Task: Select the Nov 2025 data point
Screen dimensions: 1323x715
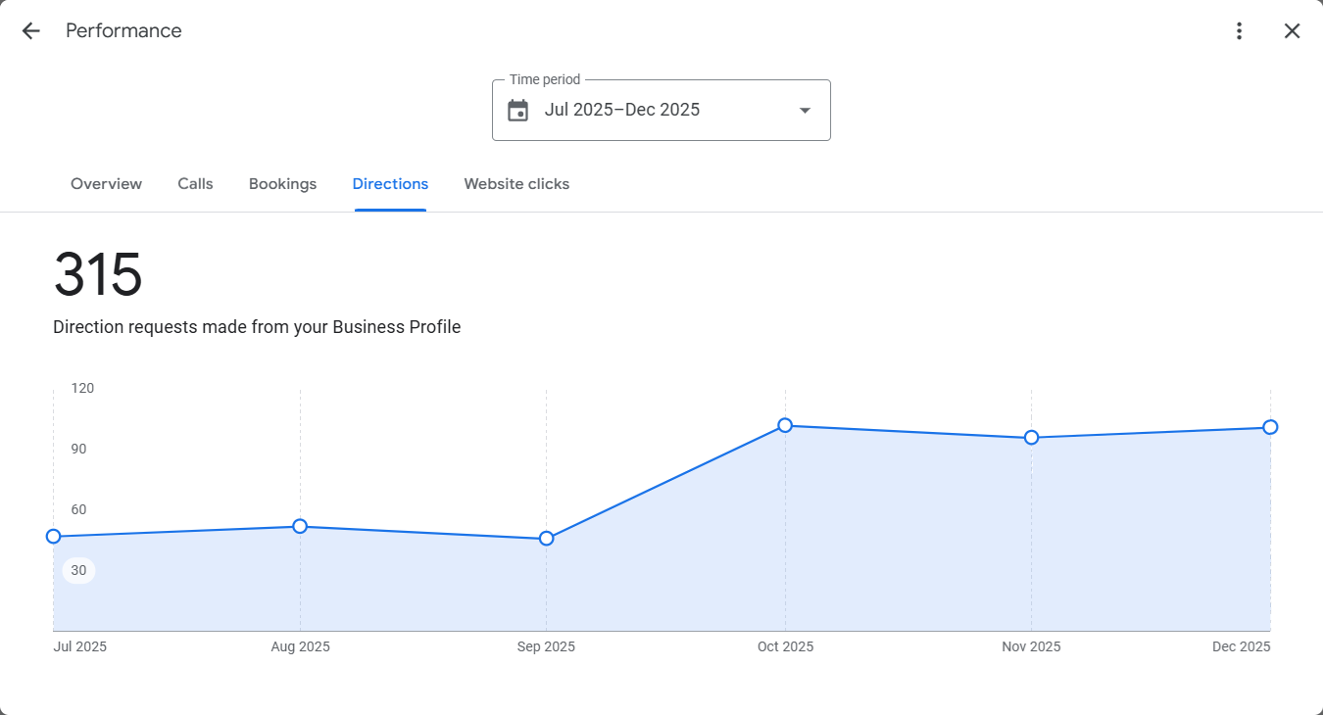Action: [x=1031, y=438]
